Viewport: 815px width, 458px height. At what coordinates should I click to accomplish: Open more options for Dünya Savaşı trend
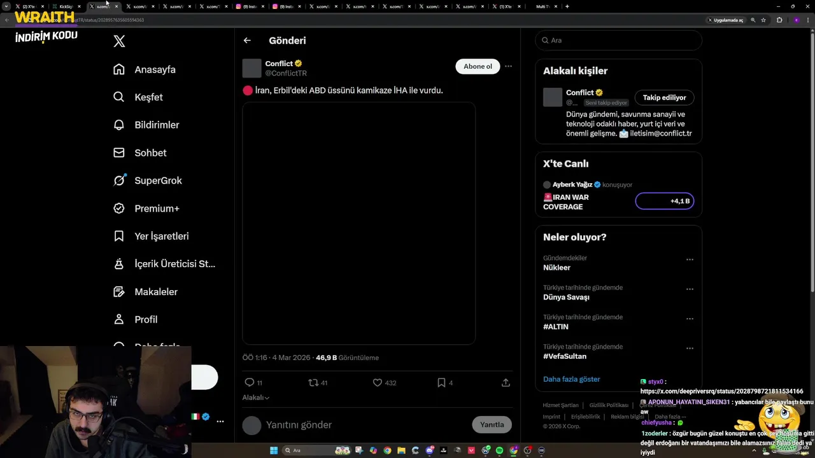pyautogui.click(x=690, y=289)
